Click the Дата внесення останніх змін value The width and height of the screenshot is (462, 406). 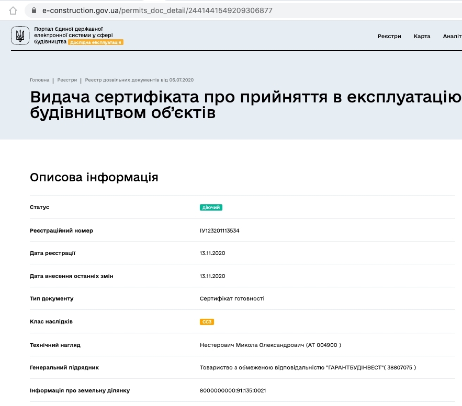tap(212, 276)
